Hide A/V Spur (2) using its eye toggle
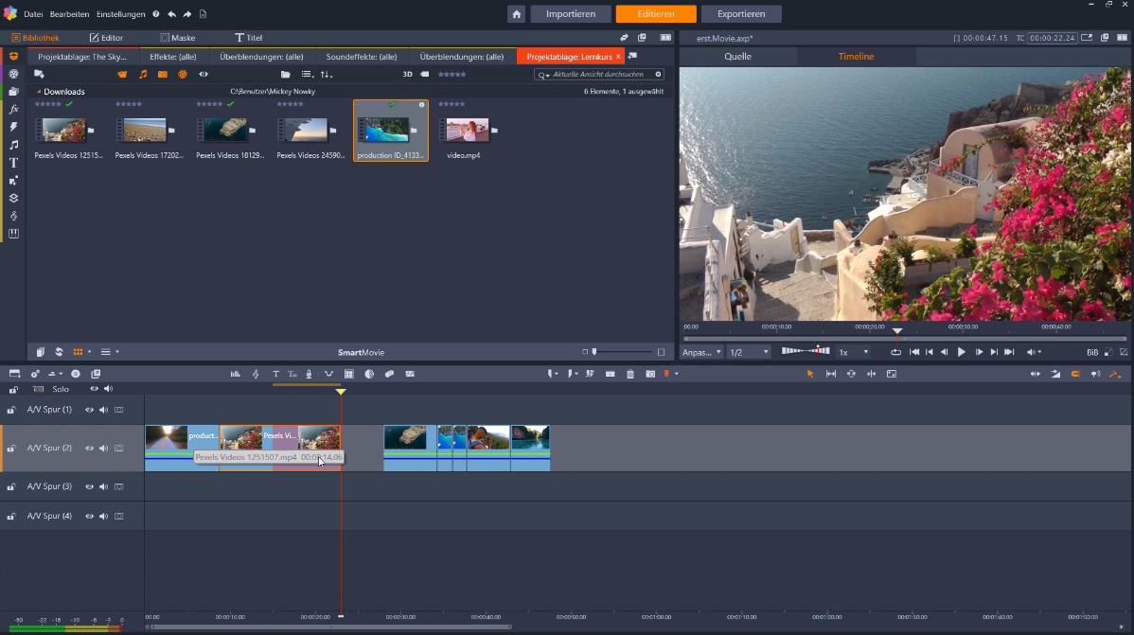 click(x=89, y=448)
